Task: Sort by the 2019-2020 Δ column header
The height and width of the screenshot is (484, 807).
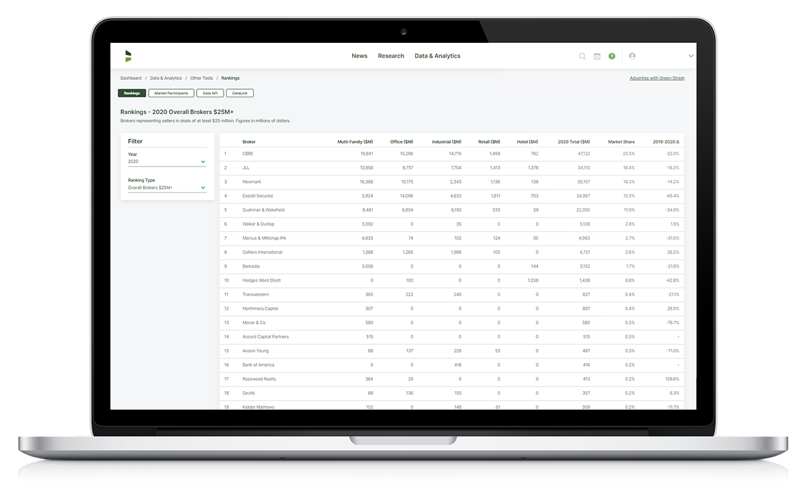Action: point(665,141)
